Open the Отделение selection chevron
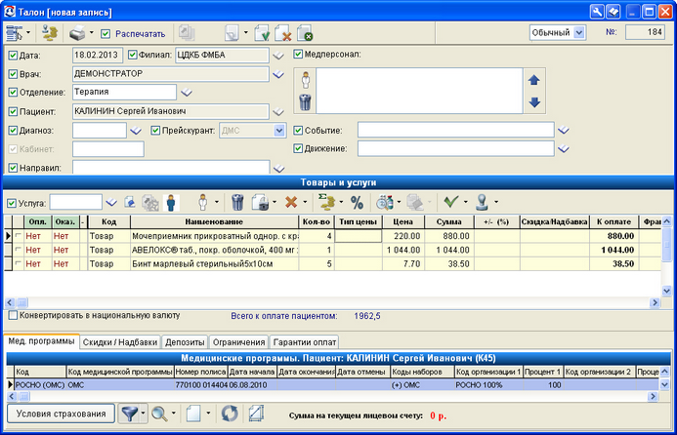This screenshot has height=435, width=677. click(187, 93)
